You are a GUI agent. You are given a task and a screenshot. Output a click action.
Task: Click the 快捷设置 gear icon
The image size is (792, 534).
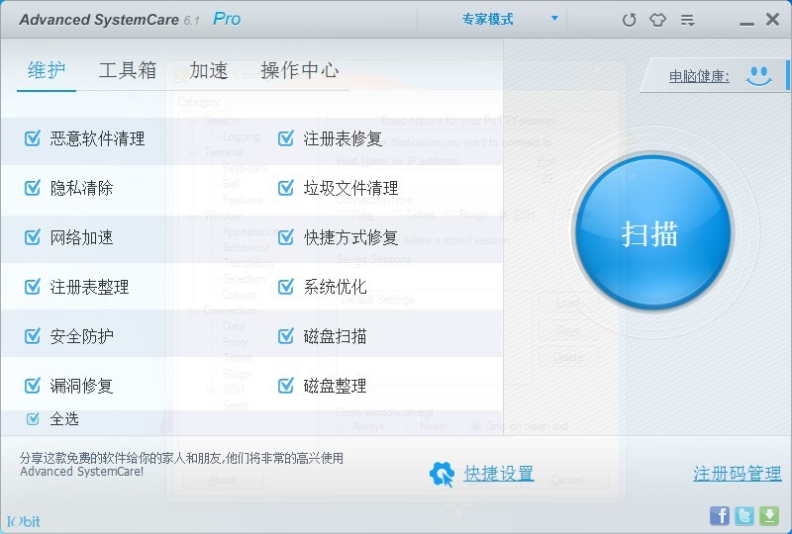coord(442,475)
